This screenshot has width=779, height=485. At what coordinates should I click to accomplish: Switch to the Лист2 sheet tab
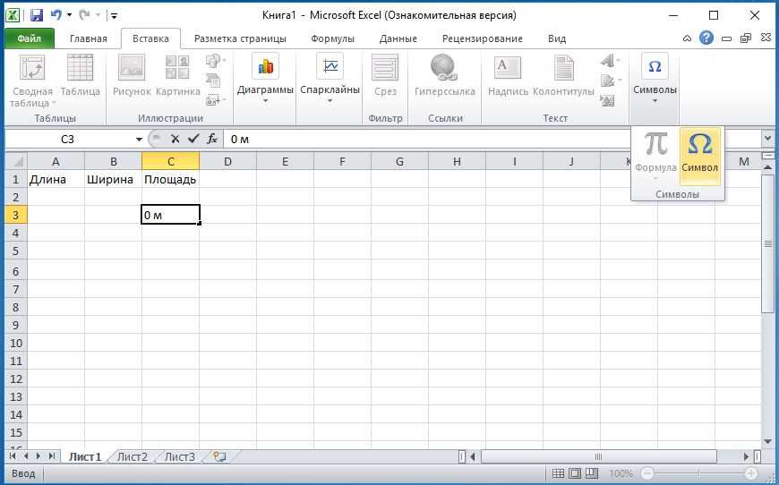[x=132, y=456]
